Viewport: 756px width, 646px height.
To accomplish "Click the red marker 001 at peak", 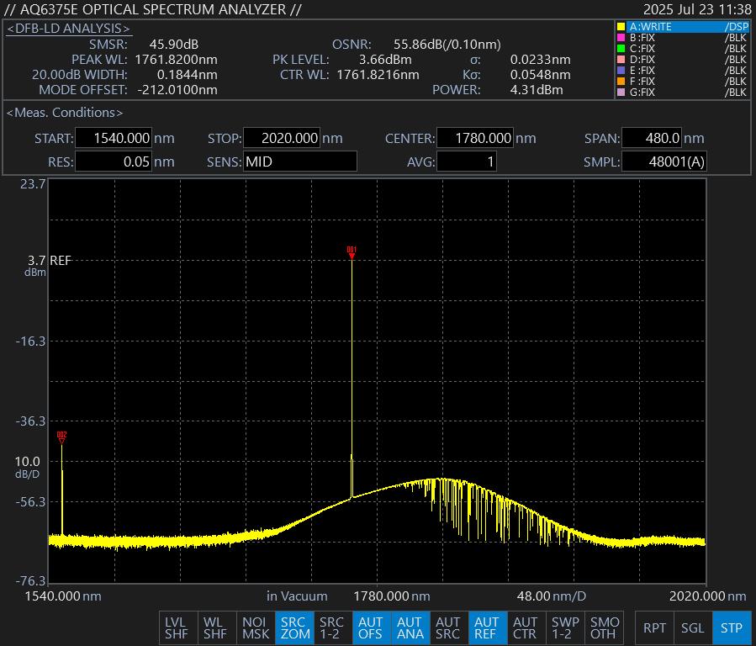I will point(352,252).
